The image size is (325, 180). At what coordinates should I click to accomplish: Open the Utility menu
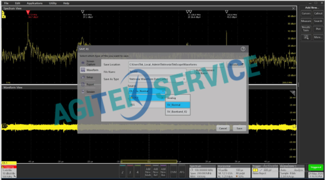point(52,3)
